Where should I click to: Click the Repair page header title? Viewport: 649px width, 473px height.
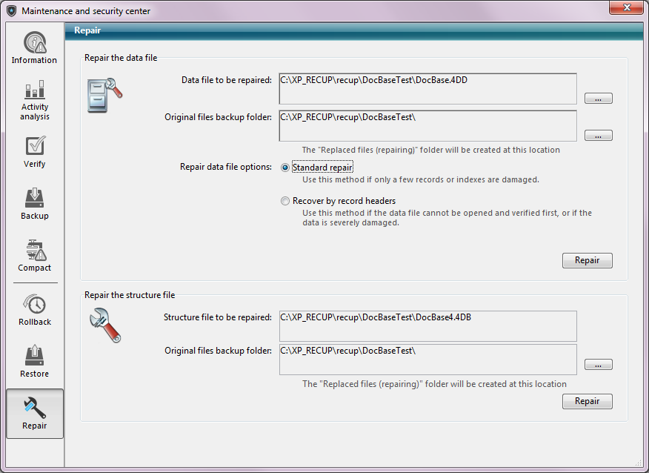(x=87, y=30)
